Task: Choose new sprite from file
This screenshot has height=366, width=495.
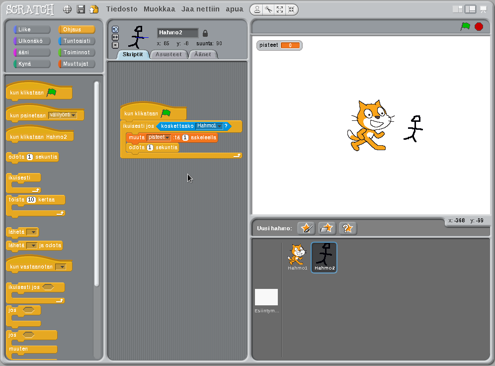Action: click(x=327, y=228)
